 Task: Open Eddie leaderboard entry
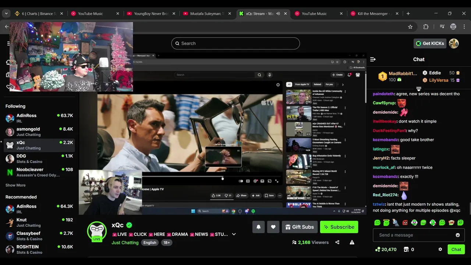[441, 73]
